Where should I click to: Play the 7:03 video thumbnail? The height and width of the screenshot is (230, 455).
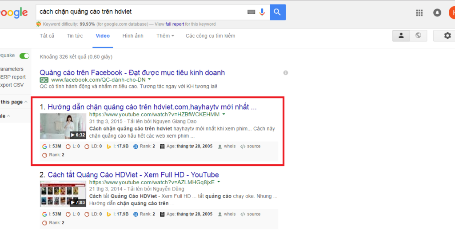tap(63, 194)
